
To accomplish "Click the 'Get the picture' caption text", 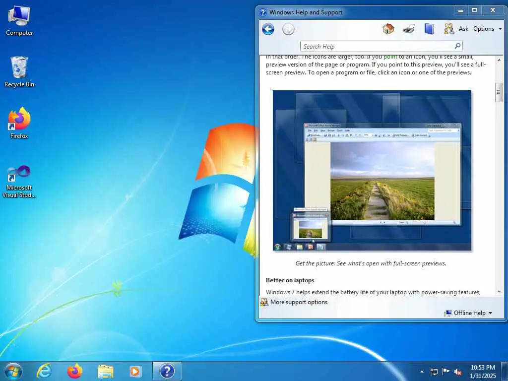I will click(x=371, y=263).
